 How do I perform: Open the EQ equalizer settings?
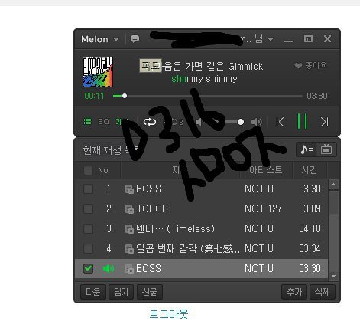coord(104,122)
